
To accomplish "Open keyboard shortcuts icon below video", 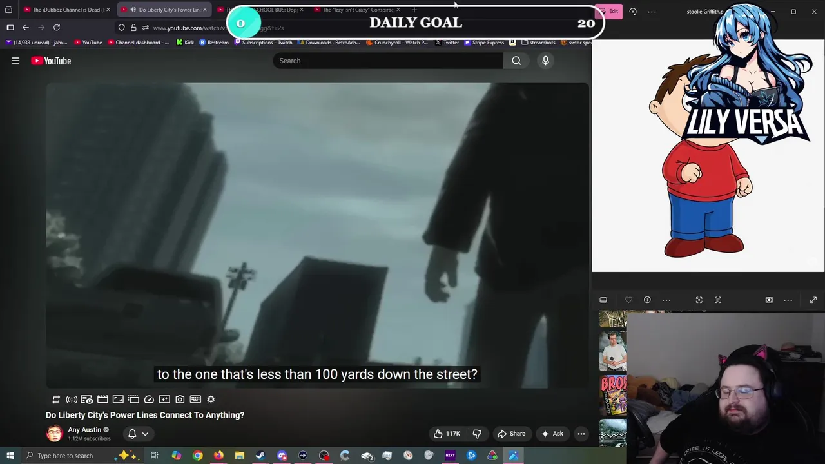I will point(195,400).
